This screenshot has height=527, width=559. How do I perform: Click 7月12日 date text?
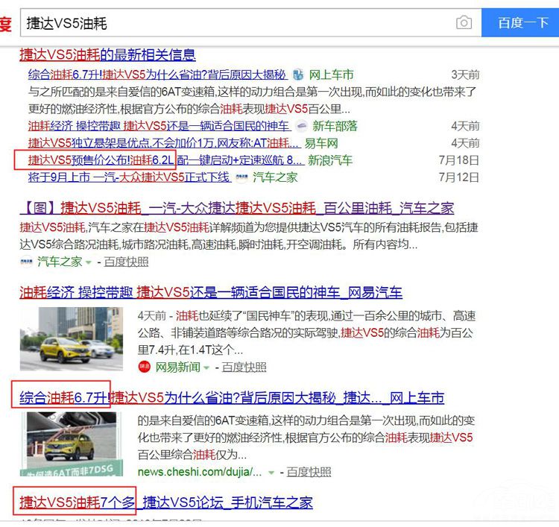(x=459, y=177)
